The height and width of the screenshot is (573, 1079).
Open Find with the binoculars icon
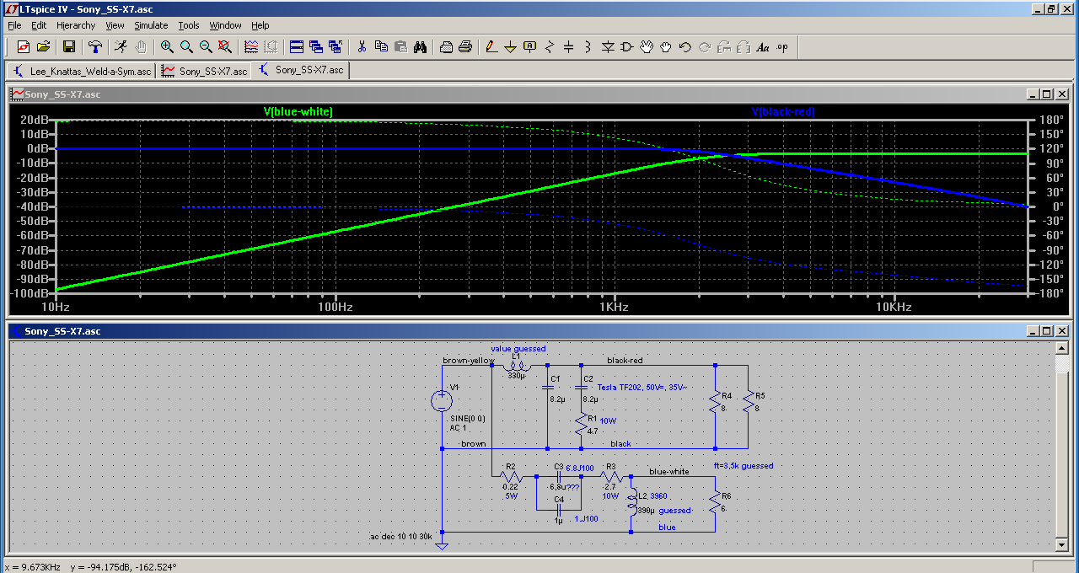tap(420, 46)
